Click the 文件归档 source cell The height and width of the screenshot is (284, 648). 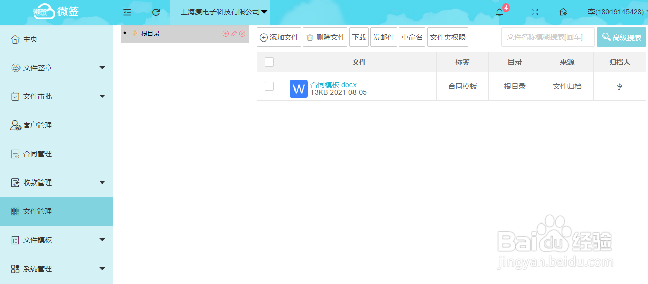click(x=567, y=86)
